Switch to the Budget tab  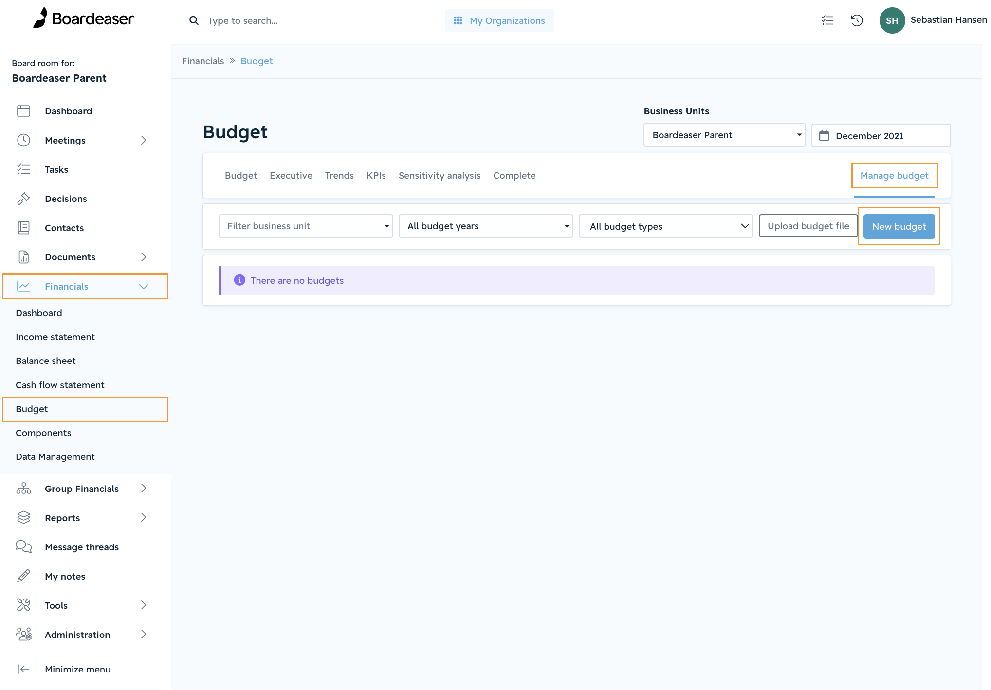click(x=241, y=176)
